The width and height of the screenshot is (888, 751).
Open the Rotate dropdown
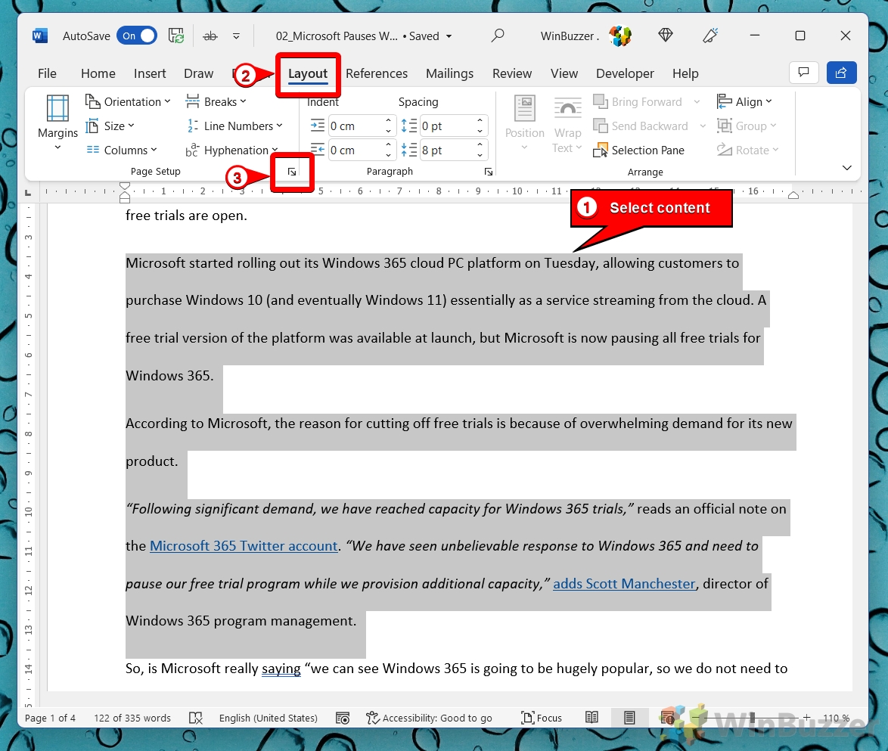pos(747,150)
